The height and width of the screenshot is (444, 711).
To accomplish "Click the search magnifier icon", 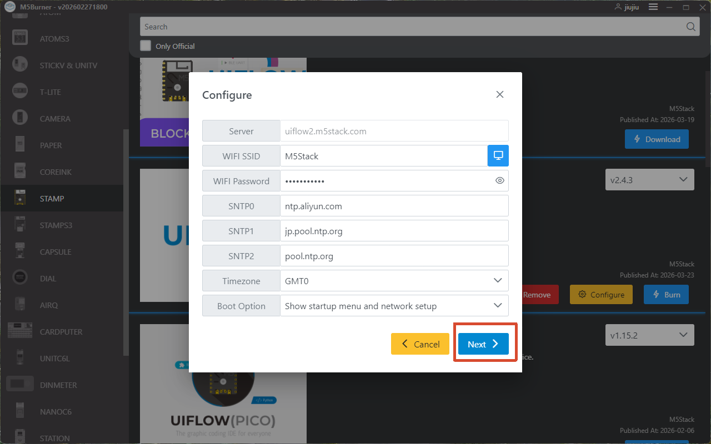I will point(690,27).
